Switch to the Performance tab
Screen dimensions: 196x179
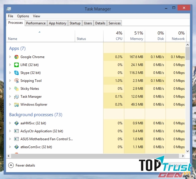tap(36, 23)
